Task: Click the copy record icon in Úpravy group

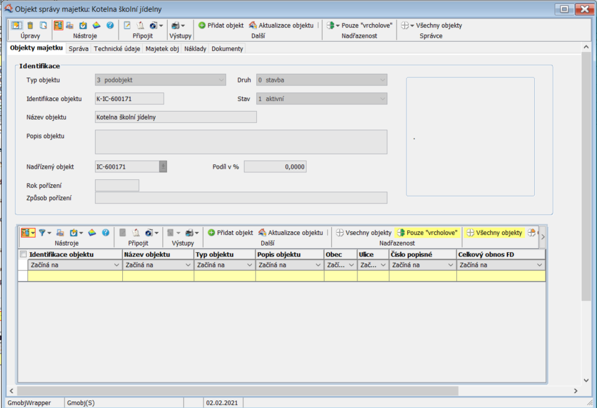Action: click(43, 25)
